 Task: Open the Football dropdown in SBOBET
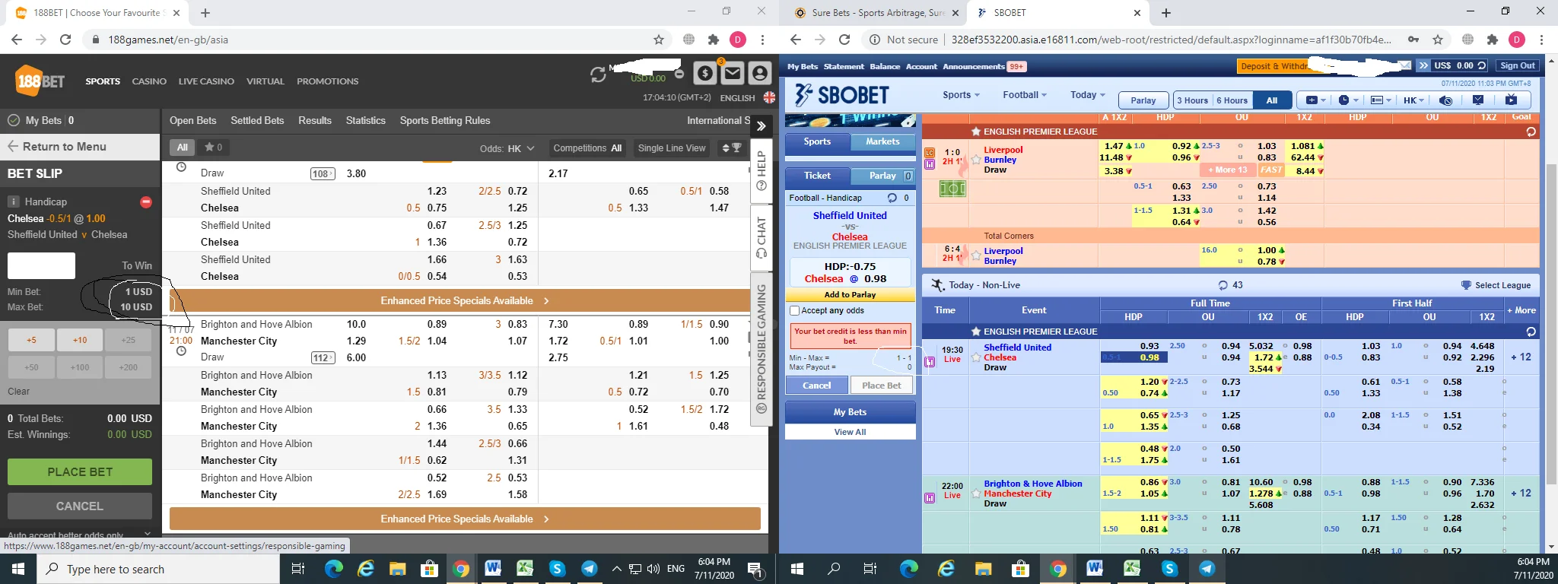(x=1025, y=95)
